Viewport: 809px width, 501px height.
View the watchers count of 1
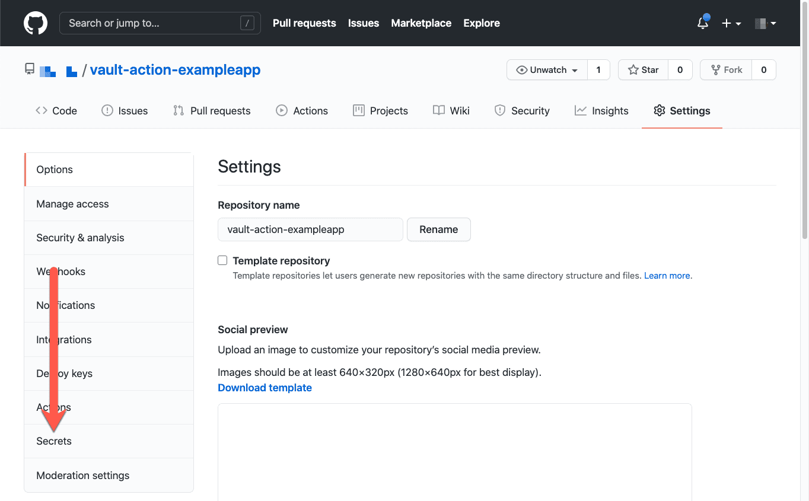tap(598, 70)
